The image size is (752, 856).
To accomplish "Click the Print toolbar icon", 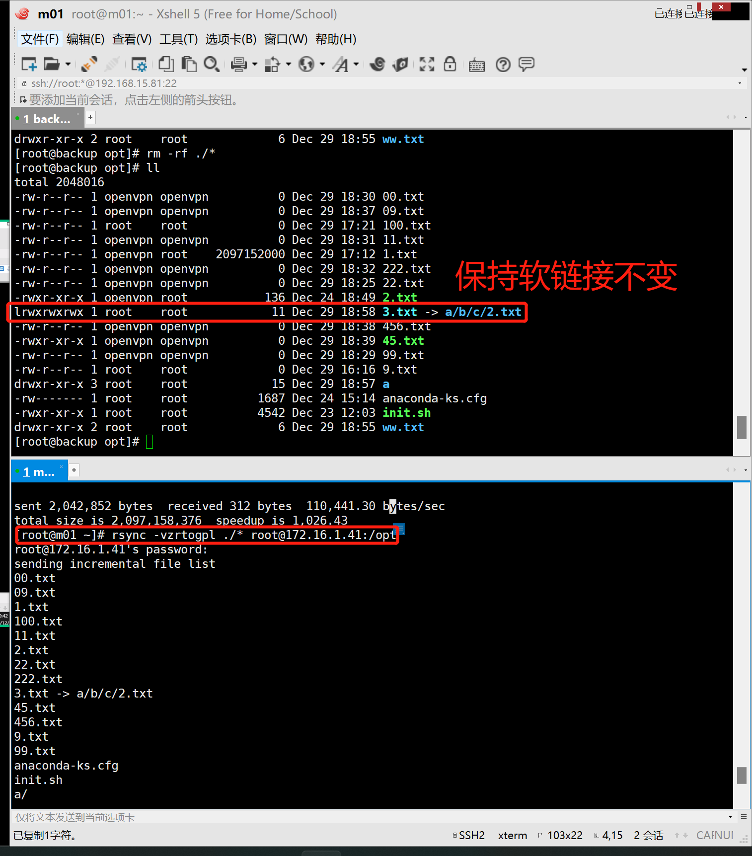I will pyautogui.click(x=239, y=64).
